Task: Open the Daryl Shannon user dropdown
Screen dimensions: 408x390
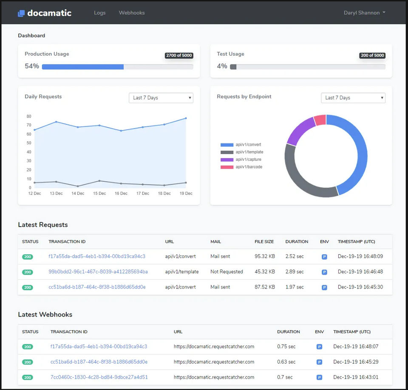Action: point(364,13)
